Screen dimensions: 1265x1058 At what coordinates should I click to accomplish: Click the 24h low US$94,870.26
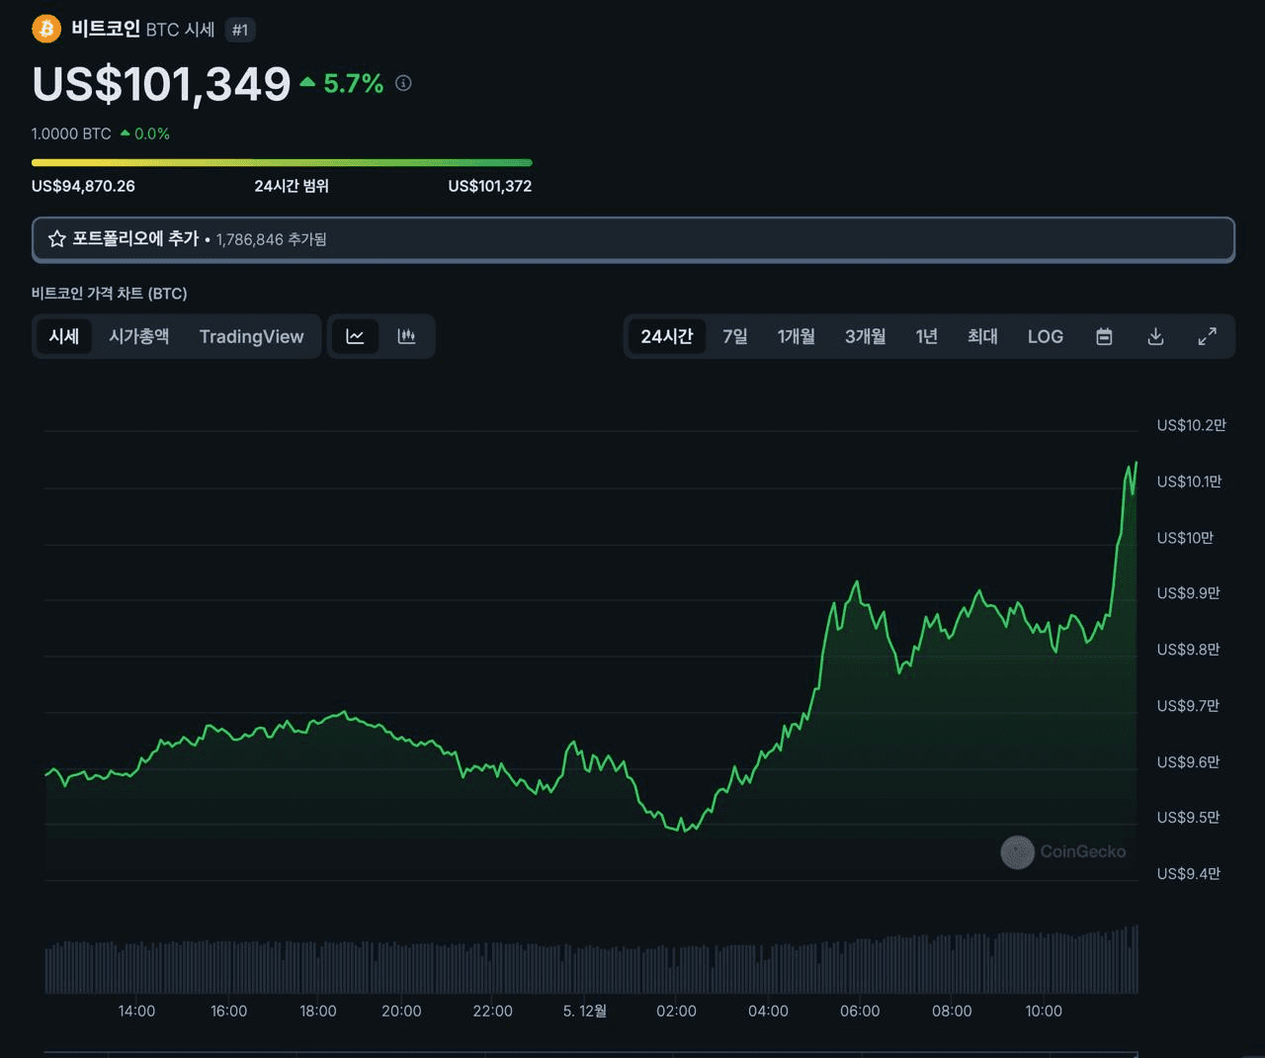(x=83, y=186)
